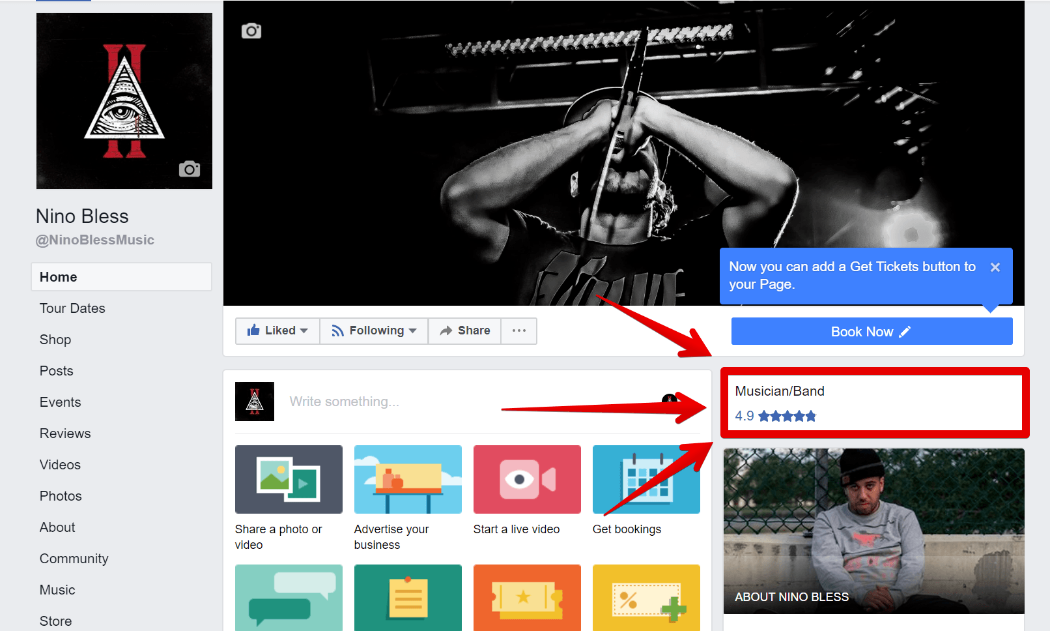Click the Share button
Viewport: 1050px width, 631px height.
(x=464, y=330)
